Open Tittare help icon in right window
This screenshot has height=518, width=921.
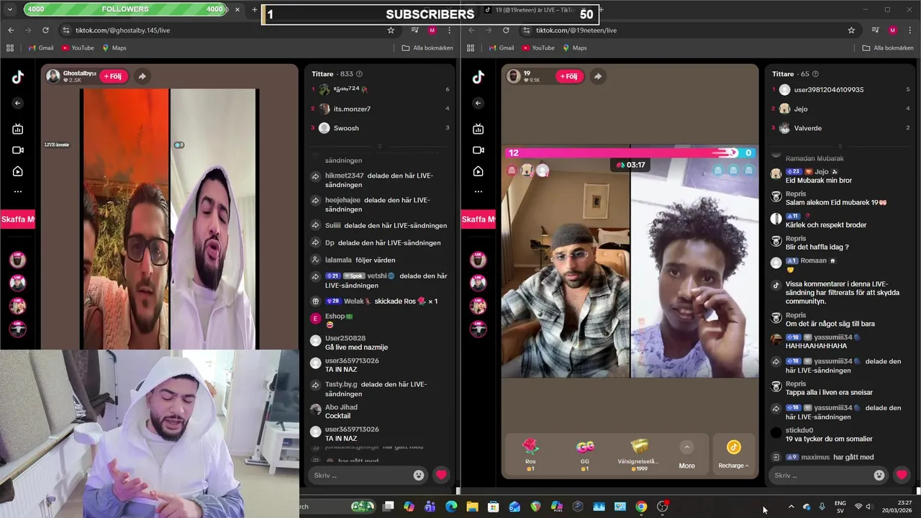tap(815, 73)
